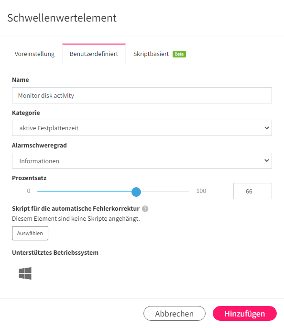Click the Hinzufügen button
This screenshot has height=328, width=284.
pyautogui.click(x=245, y=314)
